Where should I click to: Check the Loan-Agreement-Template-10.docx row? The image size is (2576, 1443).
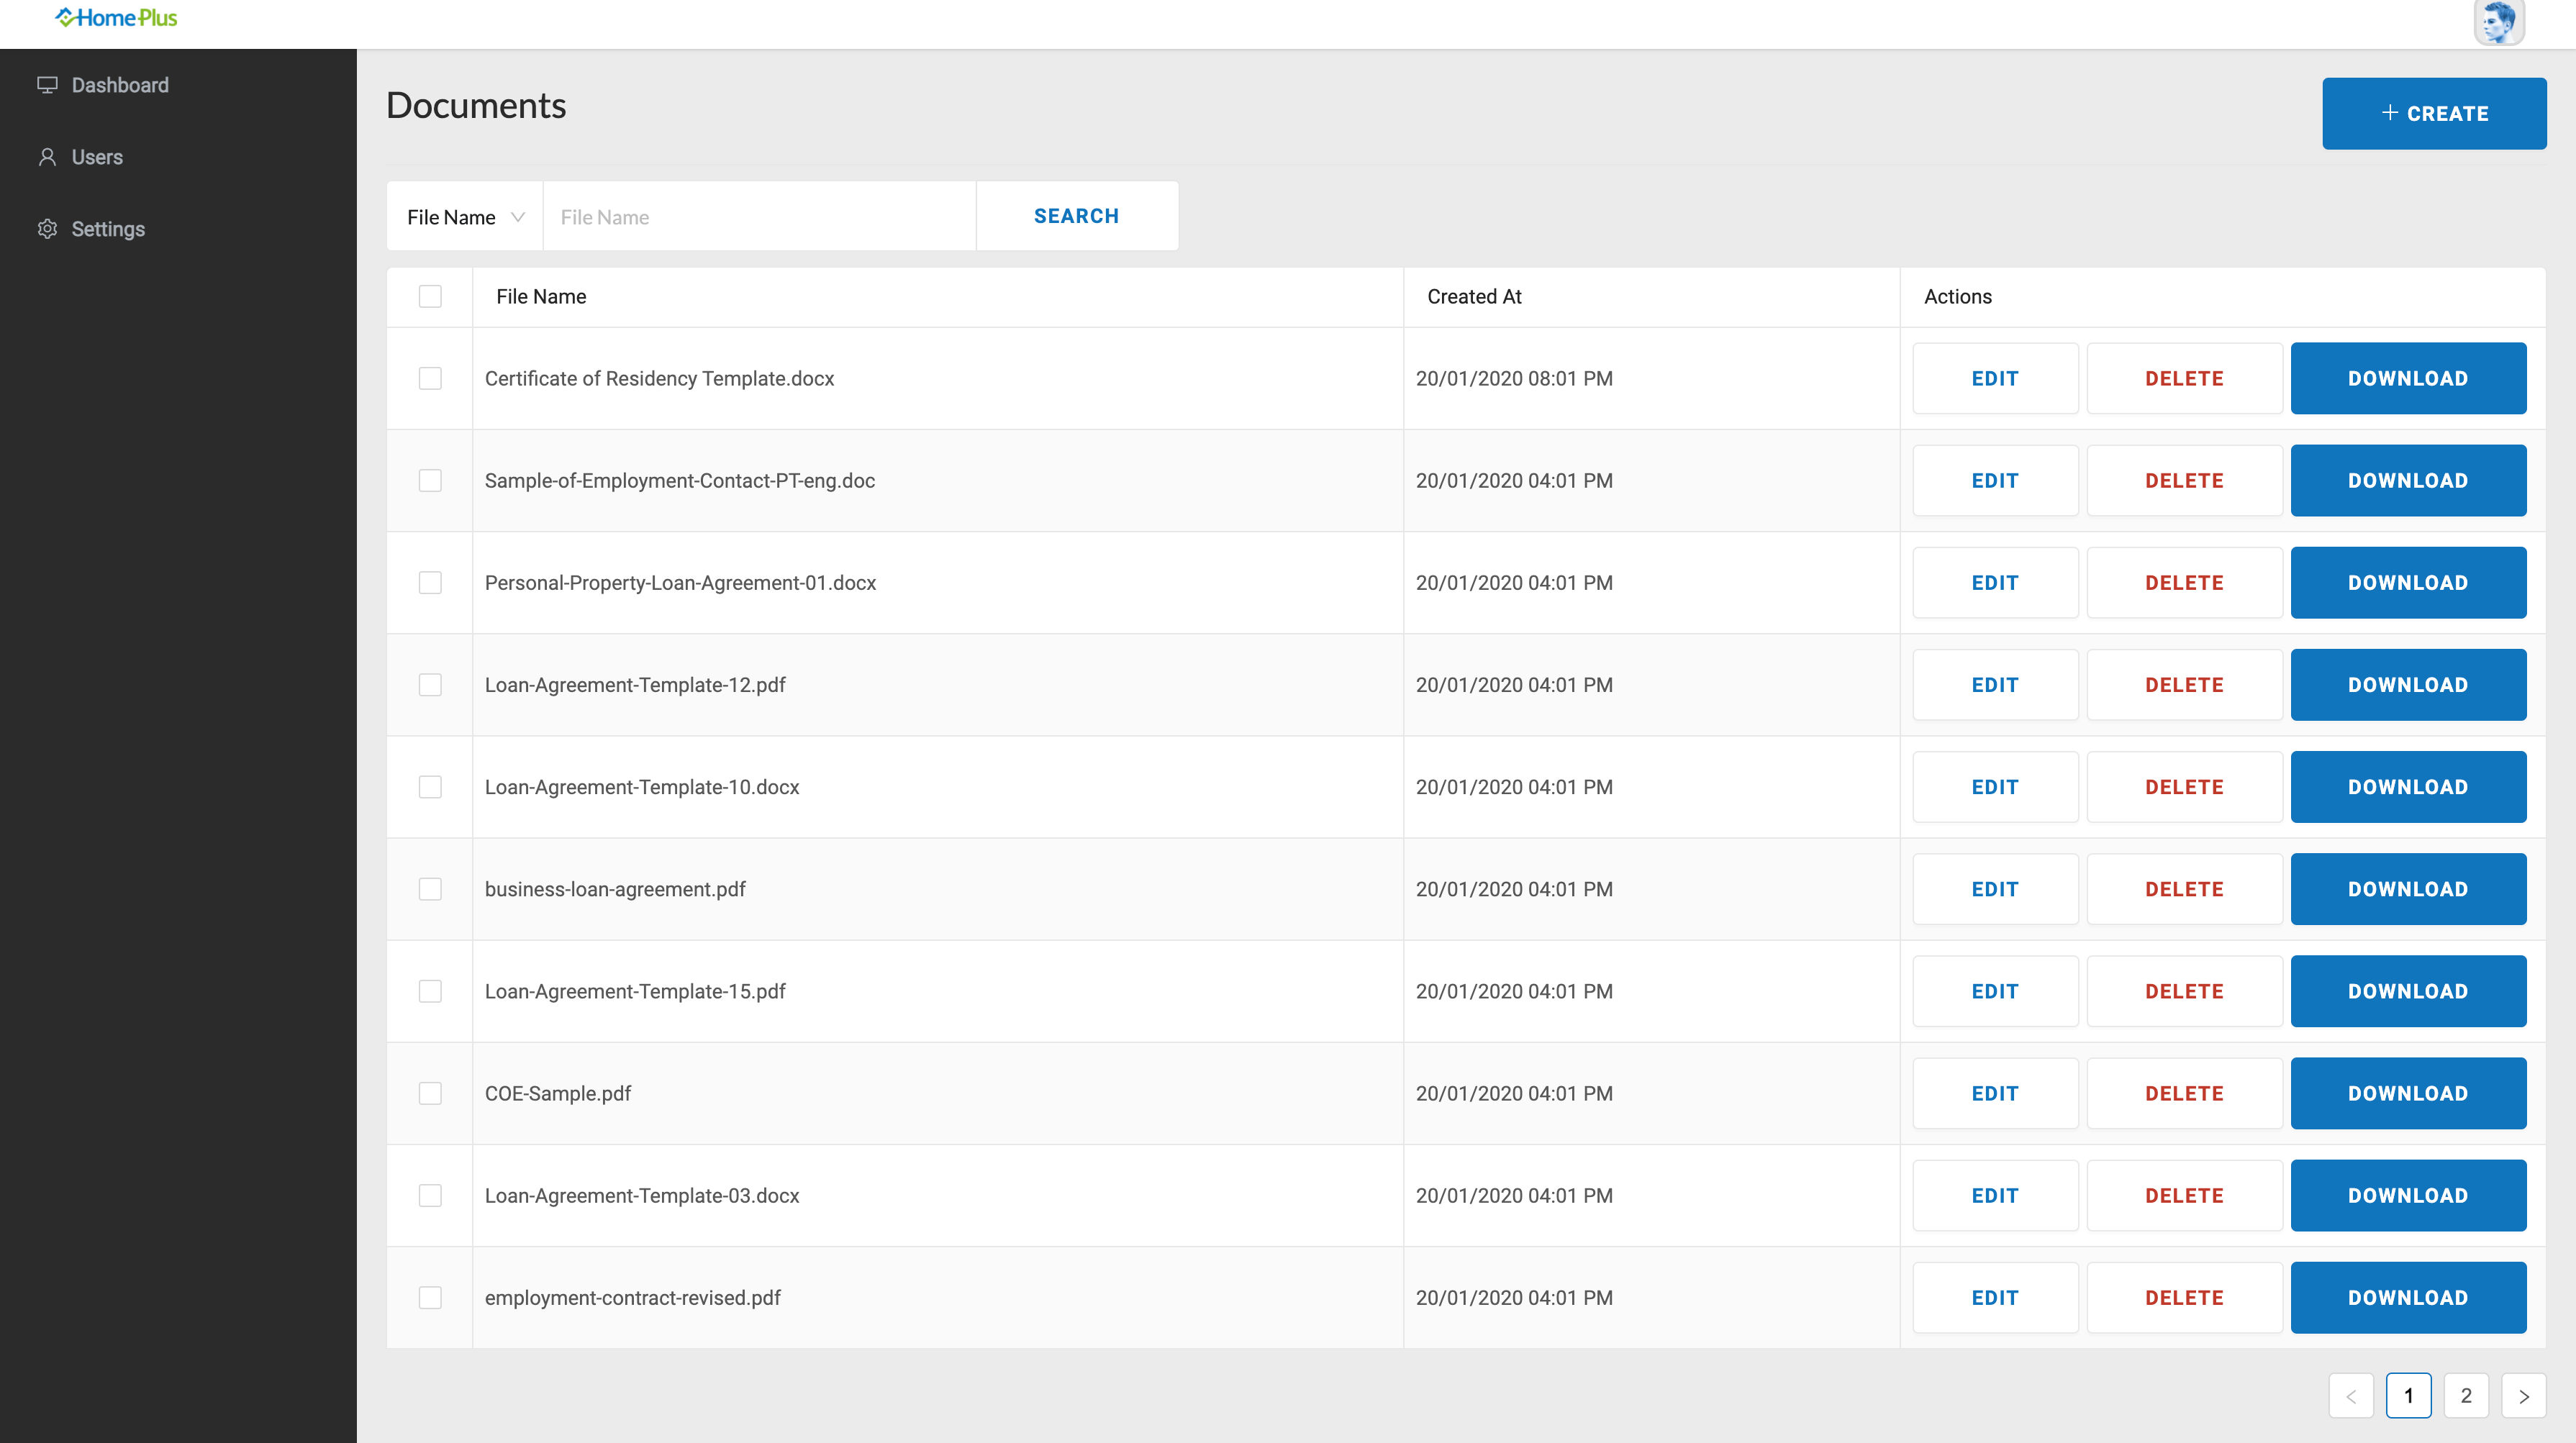tap(430, 787)
